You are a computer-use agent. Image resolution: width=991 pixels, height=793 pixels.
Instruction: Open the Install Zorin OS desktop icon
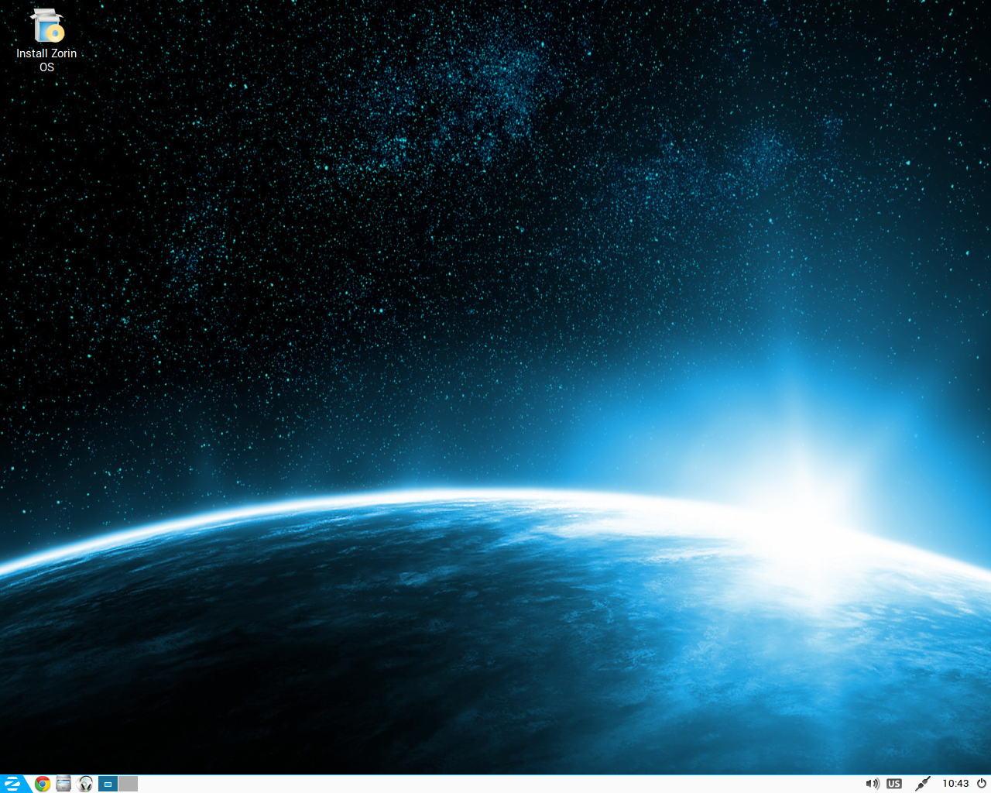(x=46, y=41)
